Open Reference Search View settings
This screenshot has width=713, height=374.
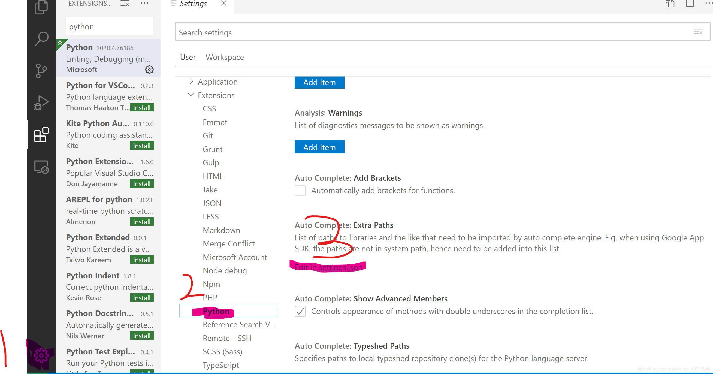[239, 325]
